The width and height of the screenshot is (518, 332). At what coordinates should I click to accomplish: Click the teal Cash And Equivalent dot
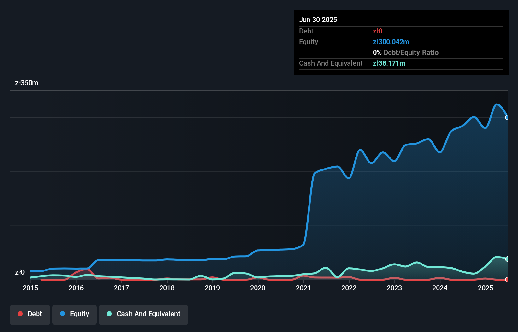coord(109,314)
